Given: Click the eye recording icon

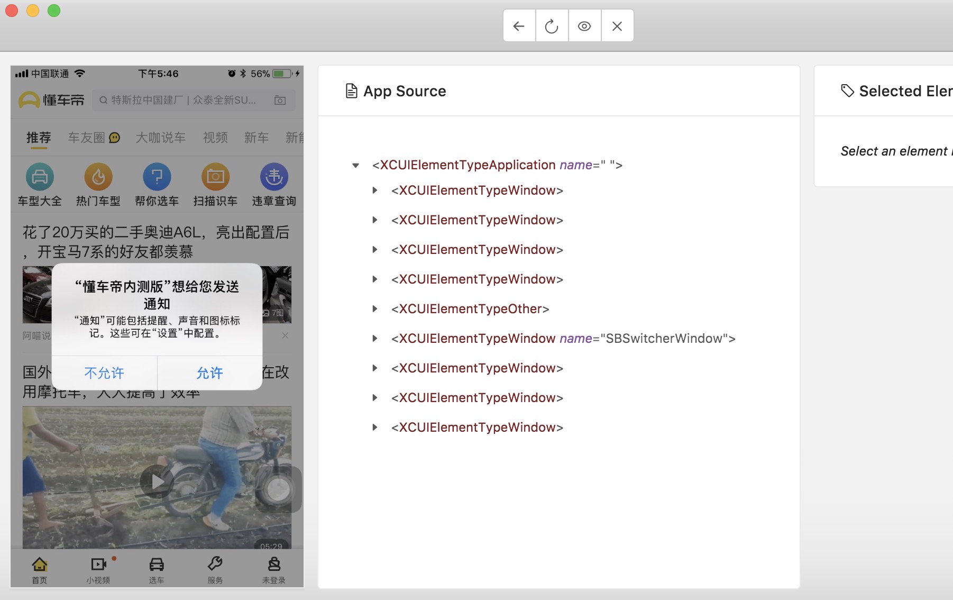Looking at the screenshot, I should click(x=584, y=26).
